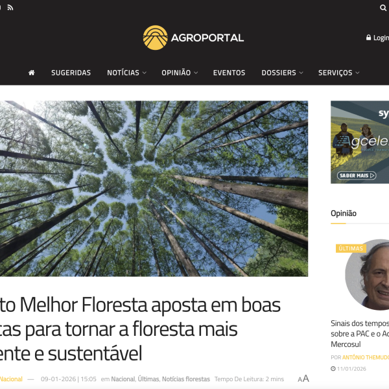
Task: Change font size with the AA icon
Action: click(303, 379)
